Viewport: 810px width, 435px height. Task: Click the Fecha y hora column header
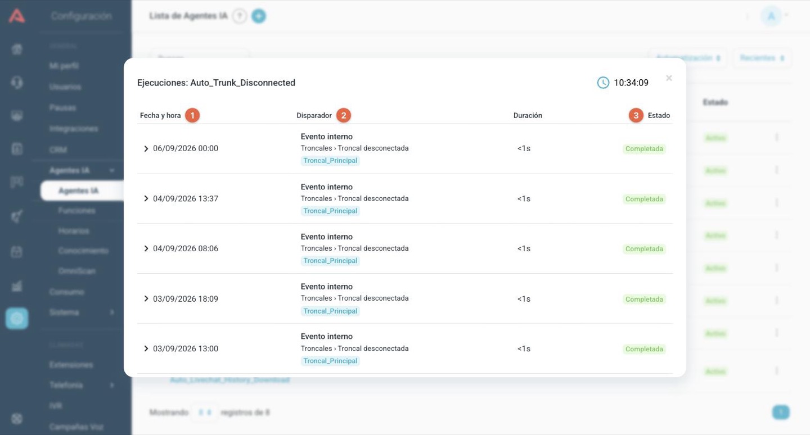pos(160,116)
